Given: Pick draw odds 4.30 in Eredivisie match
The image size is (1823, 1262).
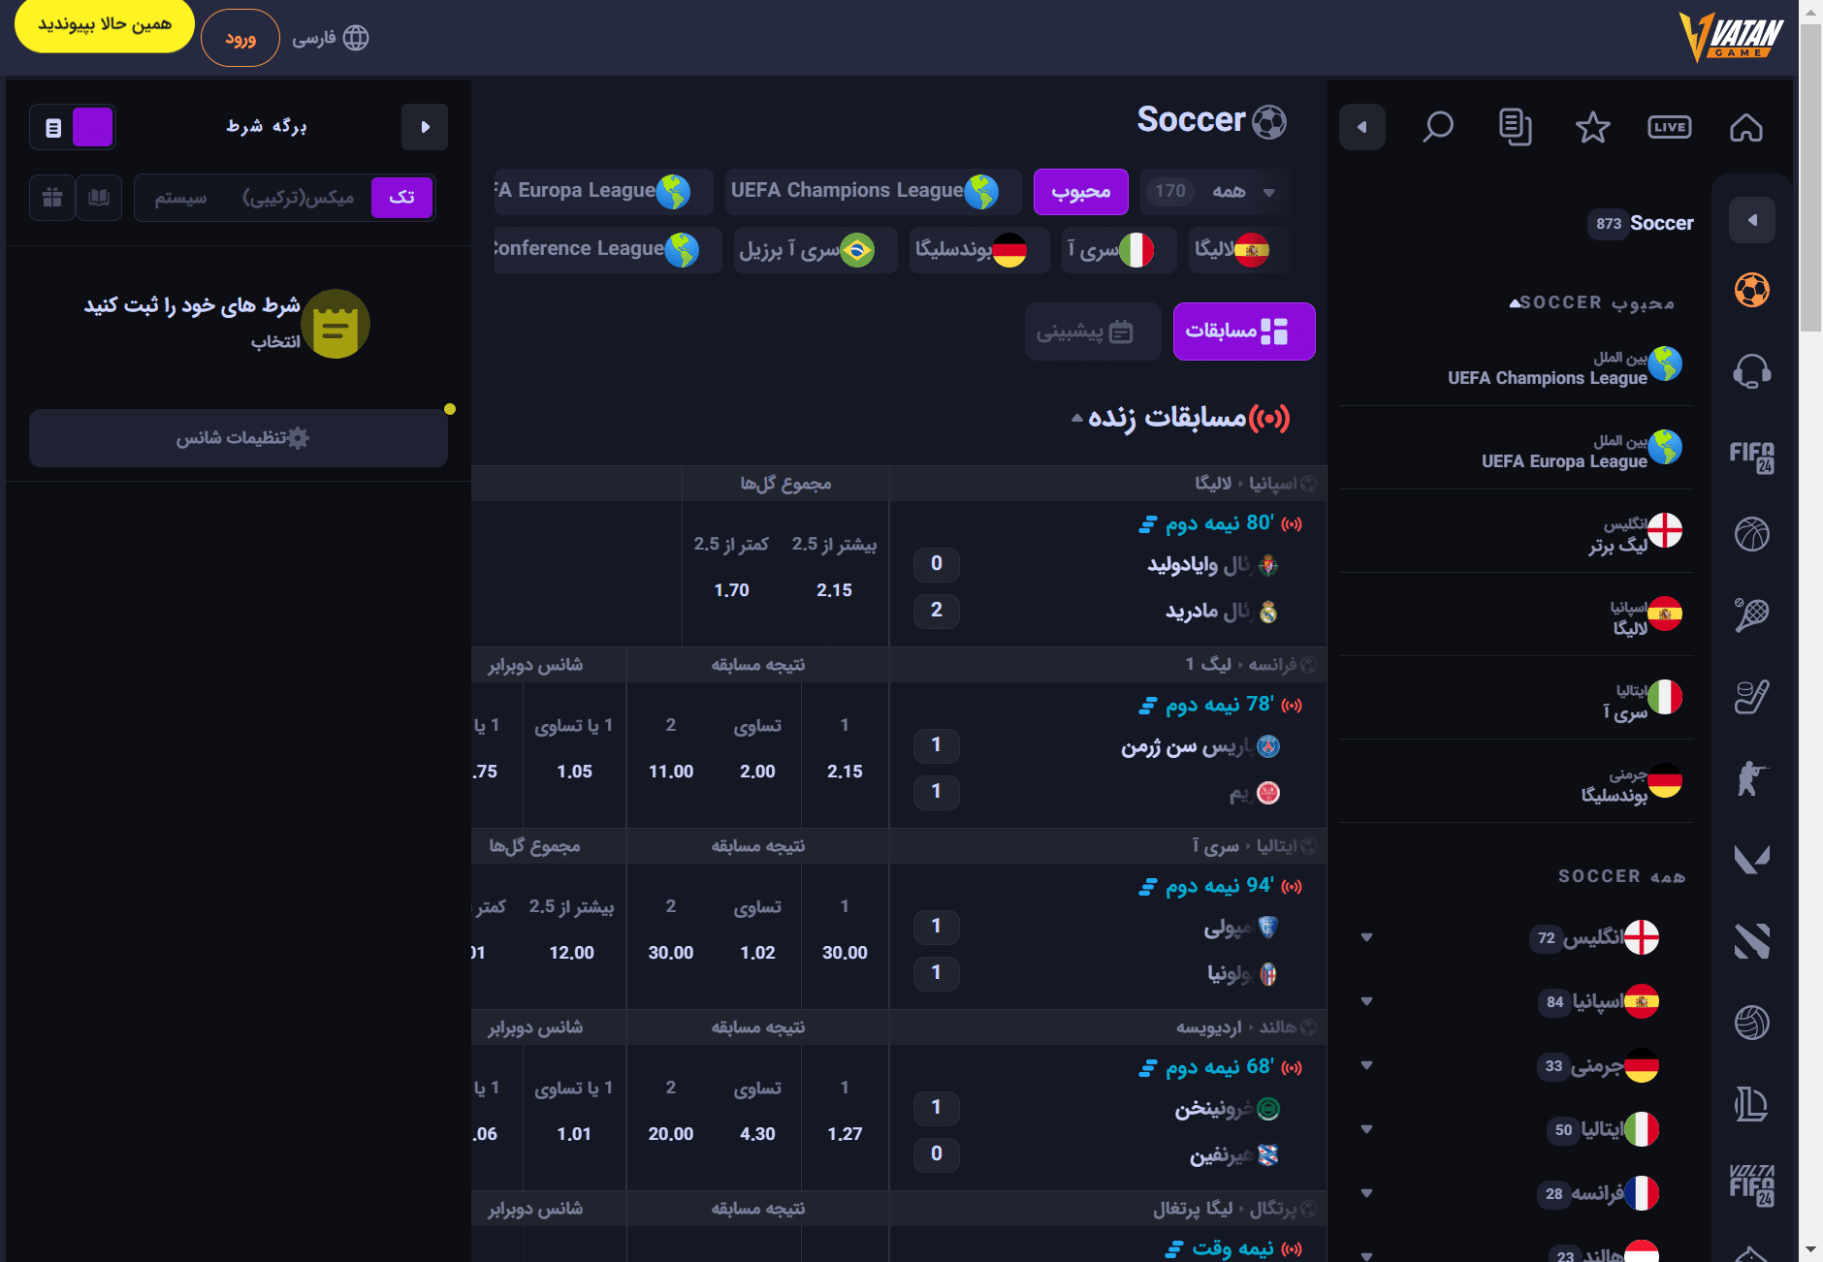Looking at the screenshot, I should pyautogui.click(x=757, y=1134).
